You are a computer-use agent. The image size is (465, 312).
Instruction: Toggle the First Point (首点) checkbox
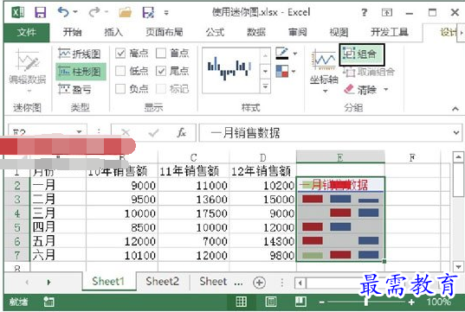click(161, 54)
